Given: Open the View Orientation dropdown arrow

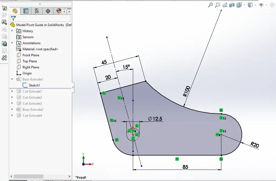Looking at the screenshot, I should (244, 5).
